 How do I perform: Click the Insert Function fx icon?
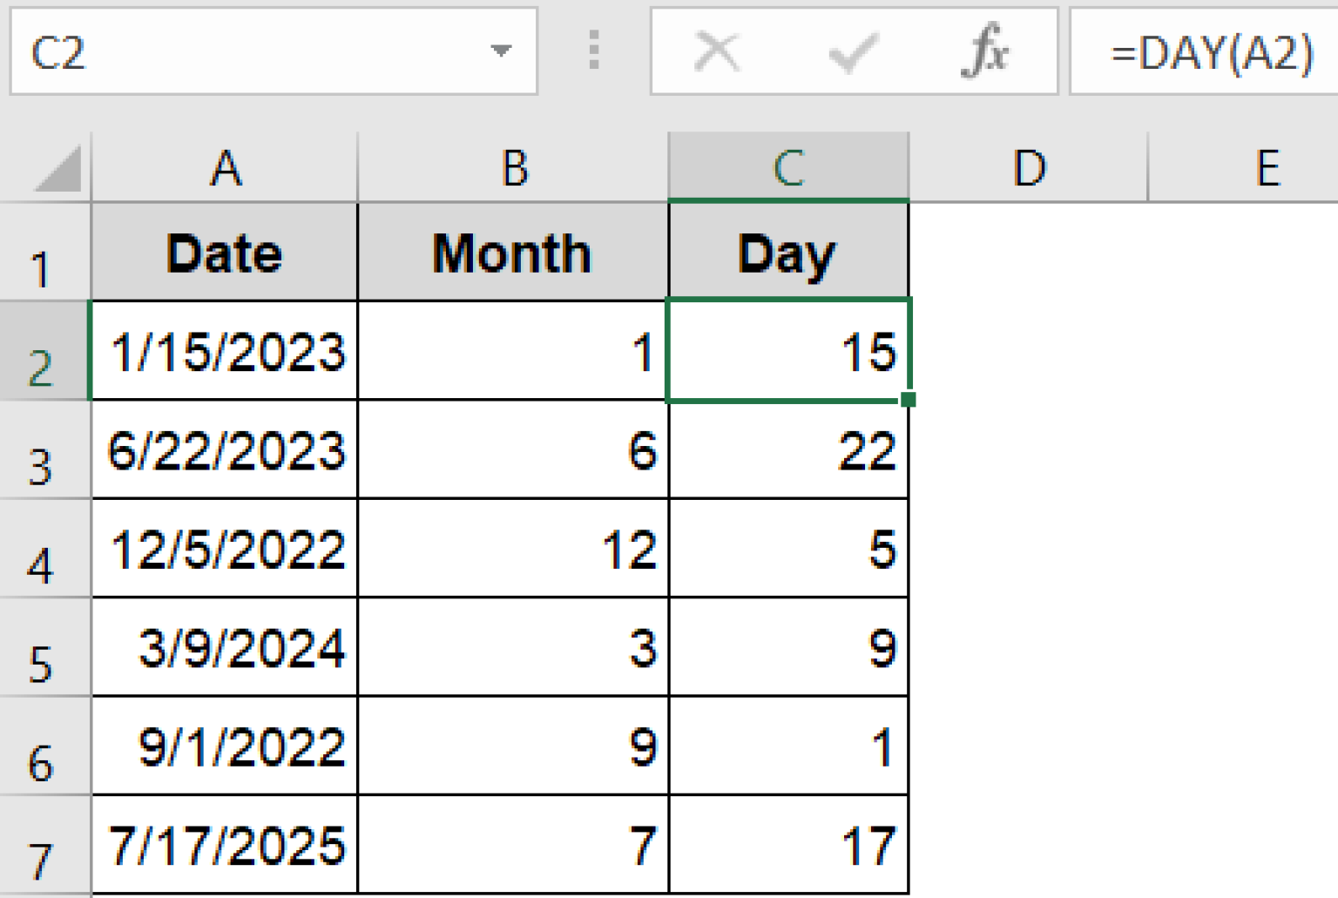pyautogui.click(x=985, y=51)
